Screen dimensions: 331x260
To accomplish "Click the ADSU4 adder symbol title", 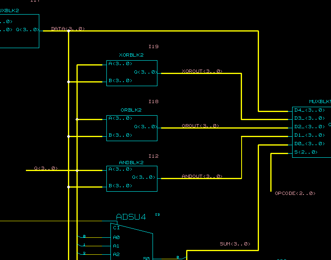I will [131, 217].
